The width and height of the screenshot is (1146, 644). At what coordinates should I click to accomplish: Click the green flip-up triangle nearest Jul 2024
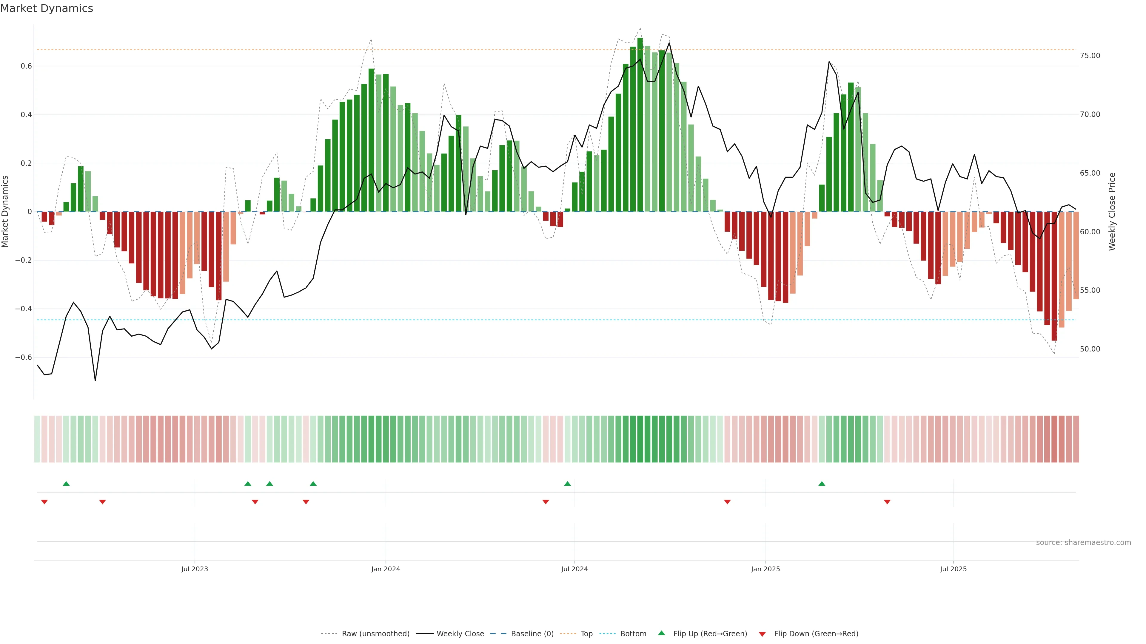pos(567,484)
